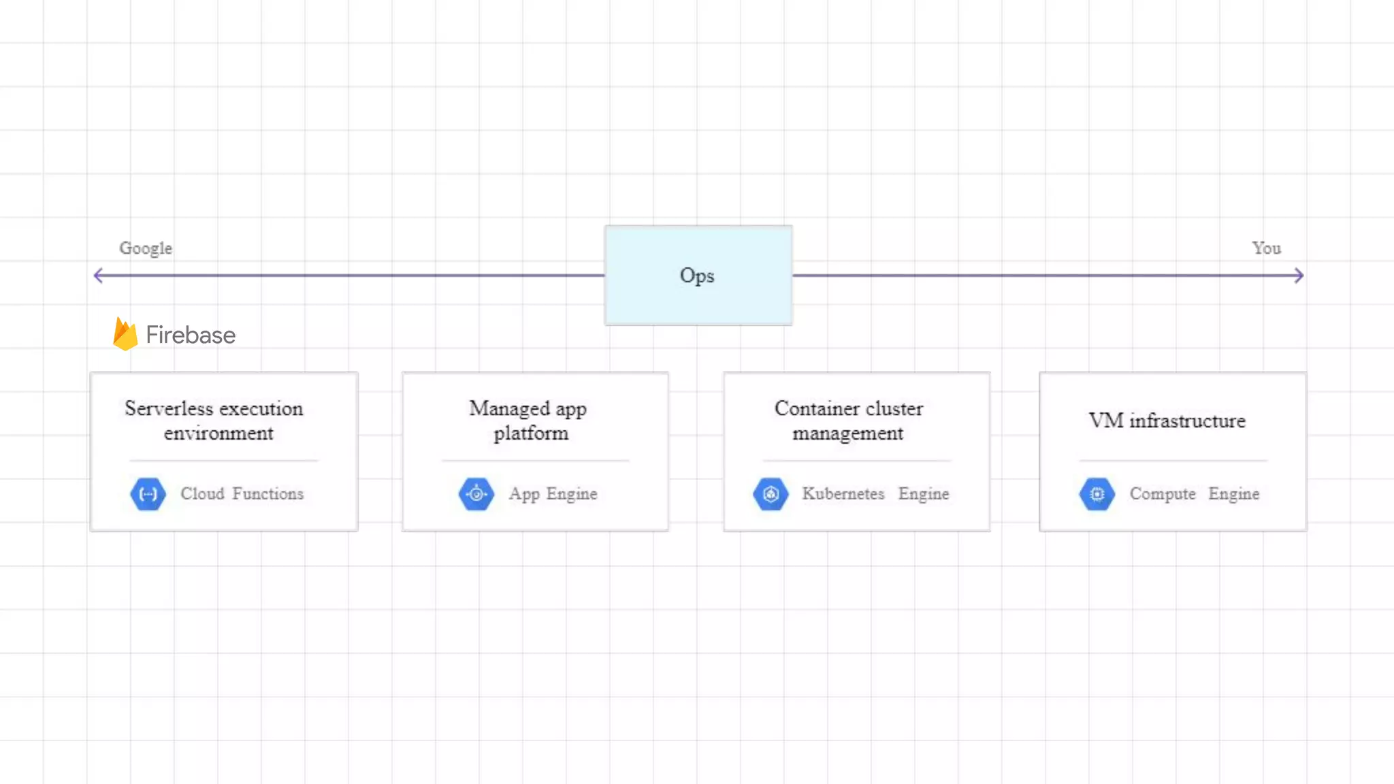Screen dimensions: 1394x784
Task: Click the Compute Engine hexagon icon
Action: pos(1097,494)
